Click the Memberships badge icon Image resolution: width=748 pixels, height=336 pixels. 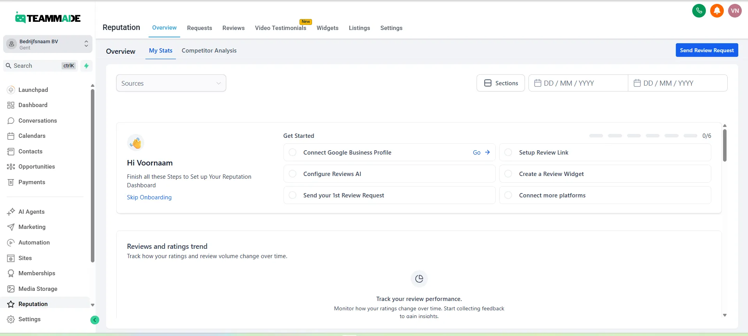pyautogui.click(x=11, y=273)
